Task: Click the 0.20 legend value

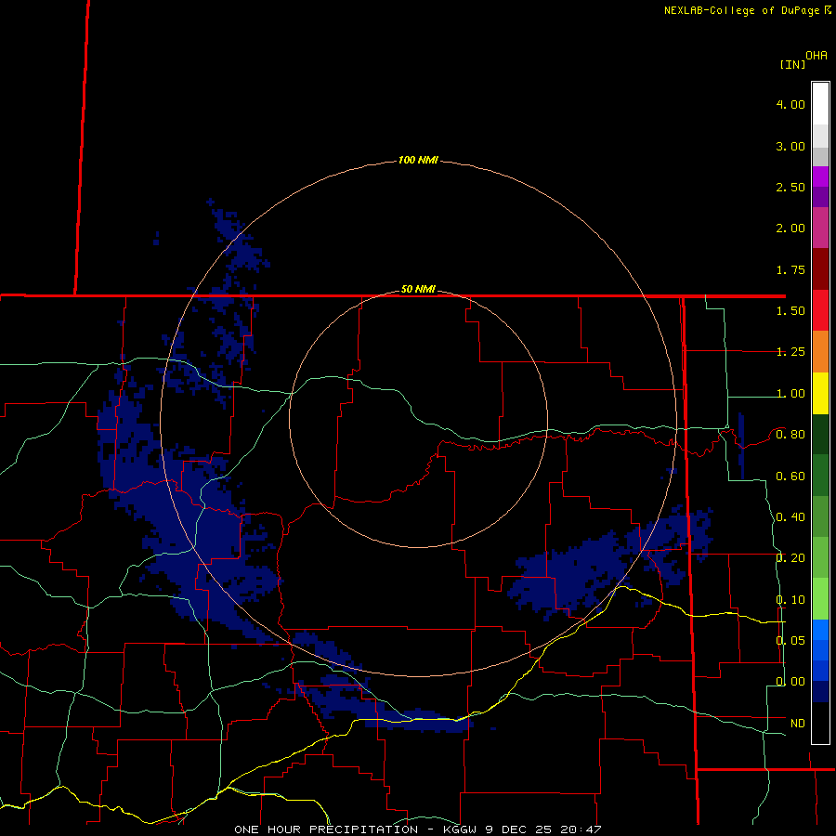Action: (x=790, y=558)
